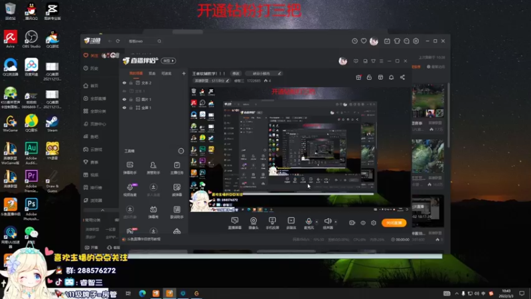Open 斗鱼直播伴侣使用教程 link at bottom
The width and height of the screenshot is (531, 299).
click(141, 239)
